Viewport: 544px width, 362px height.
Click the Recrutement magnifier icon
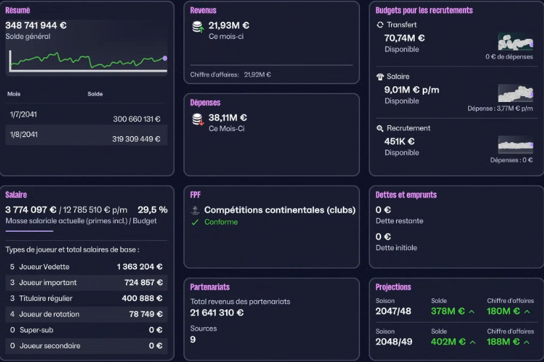pyautogui.click(x=380, y=128)
